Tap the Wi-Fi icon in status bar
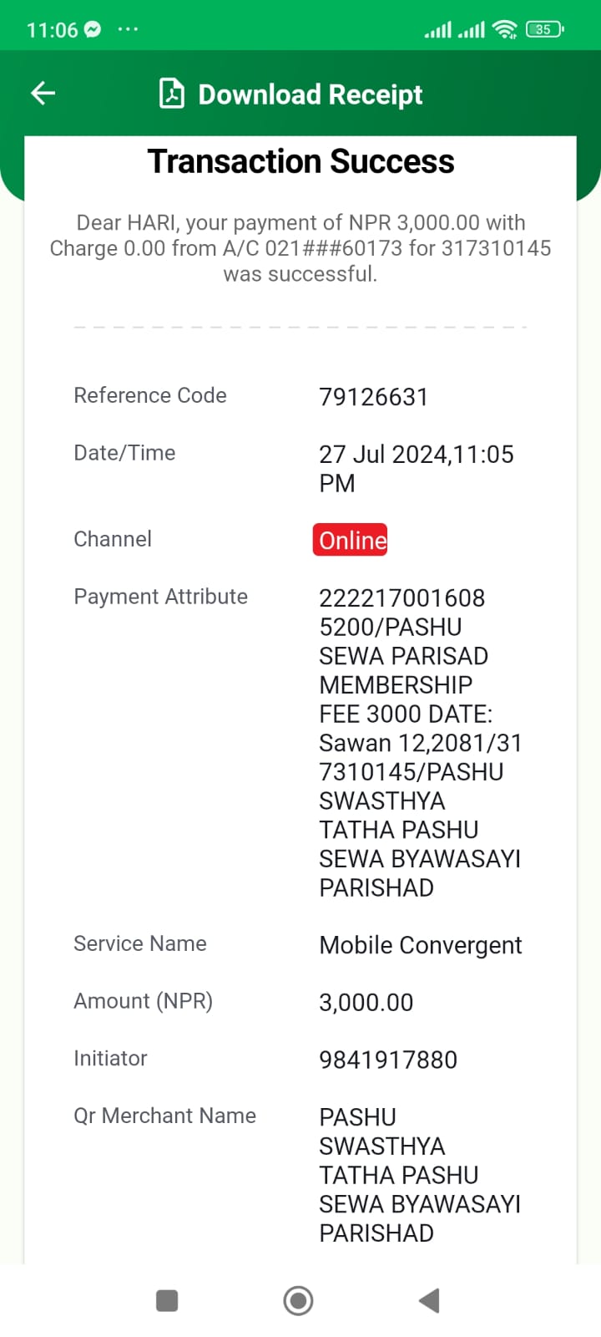Screen dimensions: 601x1337 pos(505,29)
